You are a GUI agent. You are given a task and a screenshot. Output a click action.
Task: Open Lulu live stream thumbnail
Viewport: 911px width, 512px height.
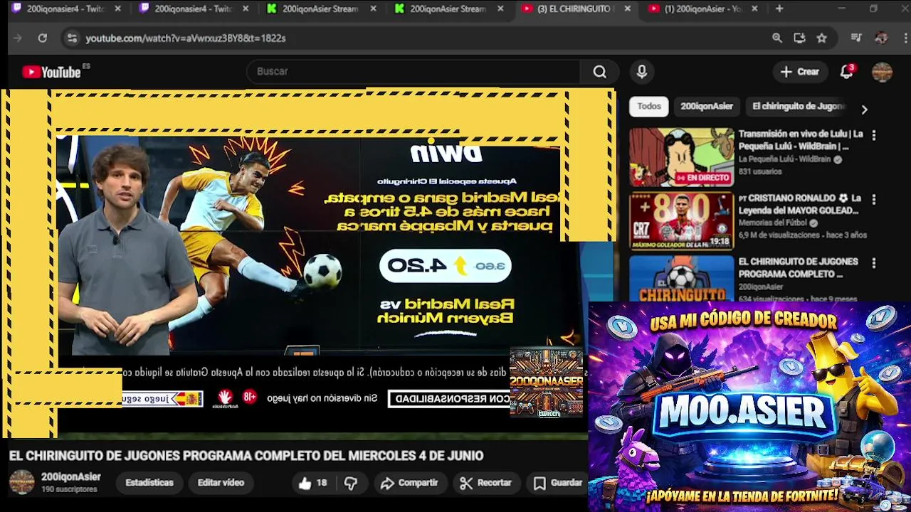click(681, 157)
